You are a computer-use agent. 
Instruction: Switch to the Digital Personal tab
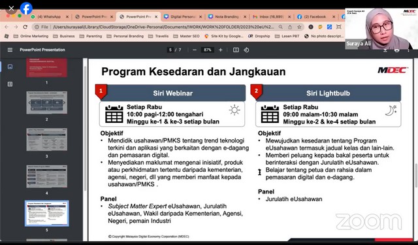click(183, 16)
